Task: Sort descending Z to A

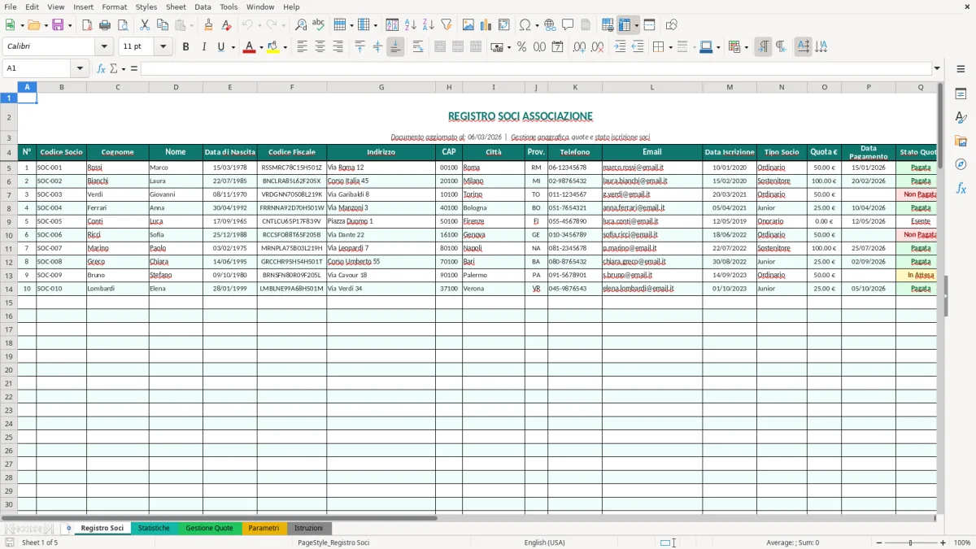Action: coord(429,25)
